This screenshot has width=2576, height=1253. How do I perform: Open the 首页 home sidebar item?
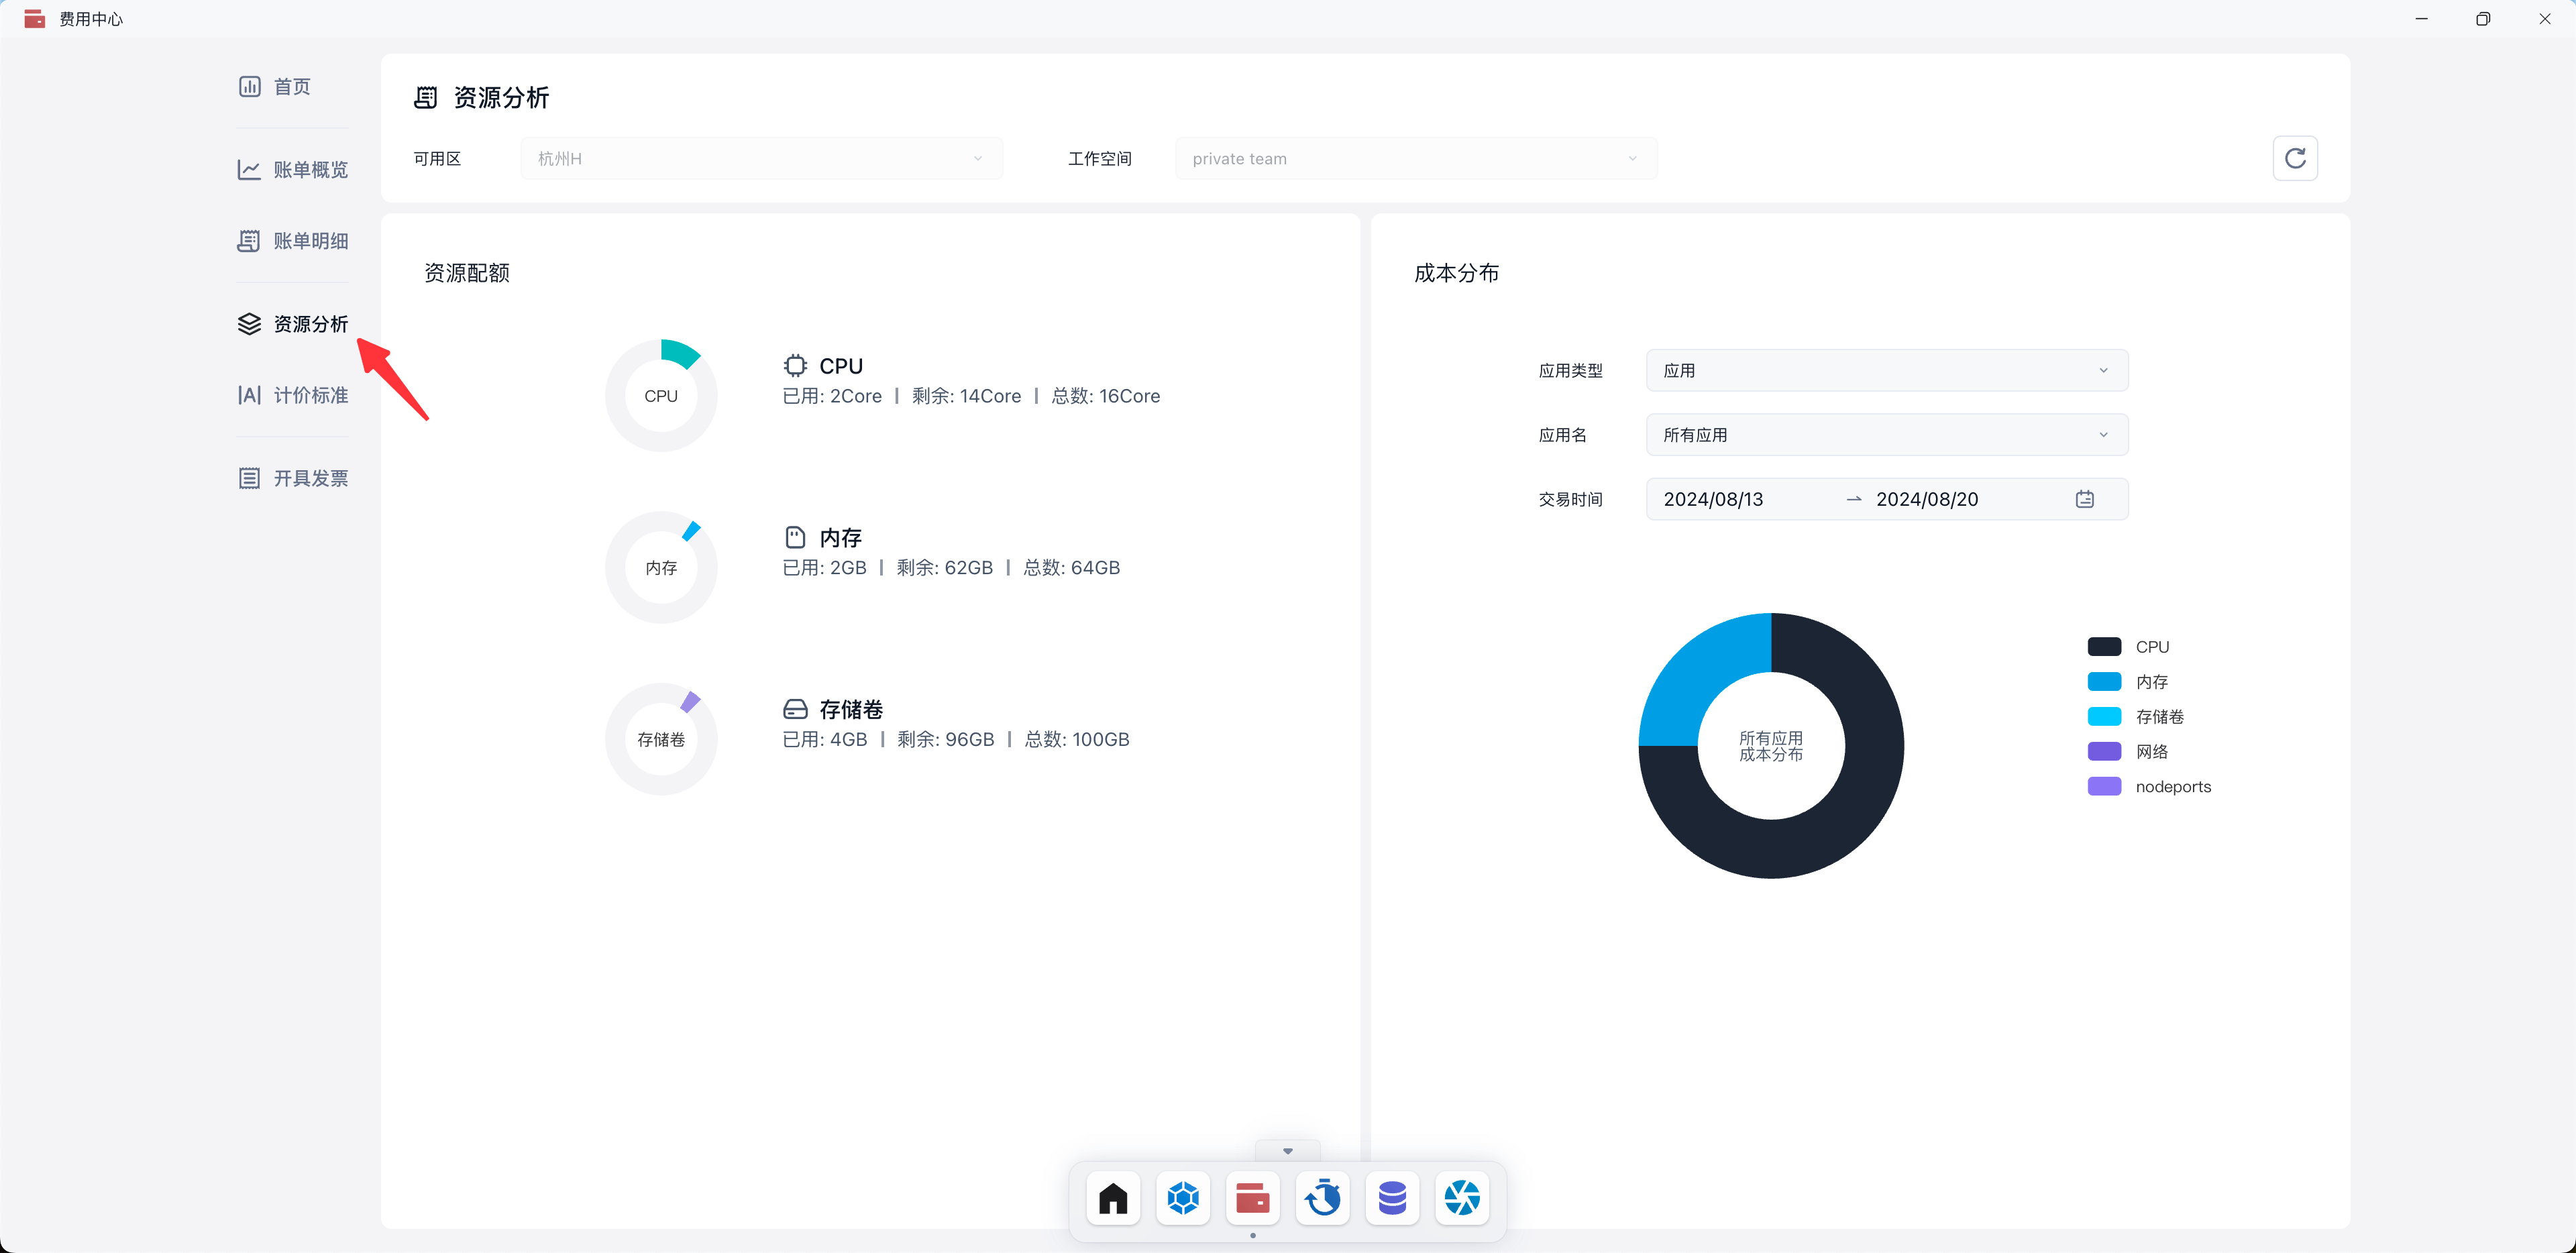292,87
